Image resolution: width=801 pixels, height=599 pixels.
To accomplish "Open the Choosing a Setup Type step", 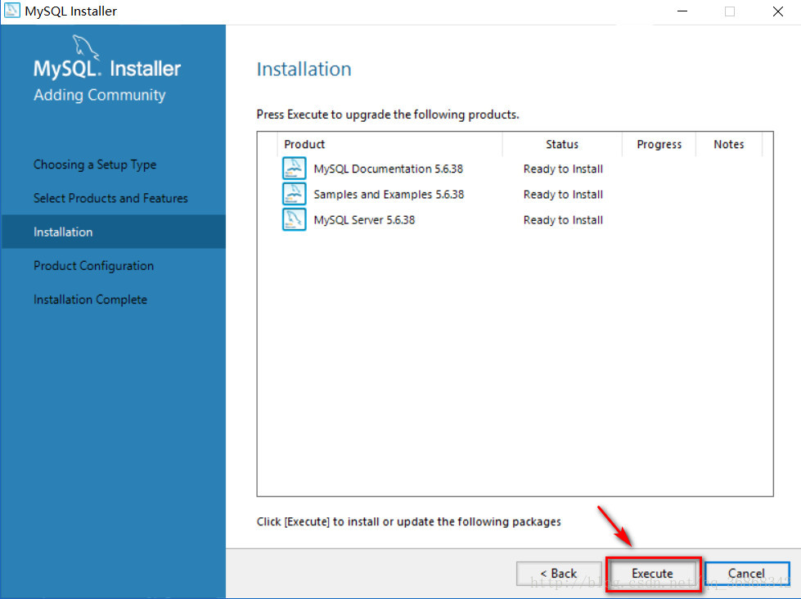I will tap(95, 164).
